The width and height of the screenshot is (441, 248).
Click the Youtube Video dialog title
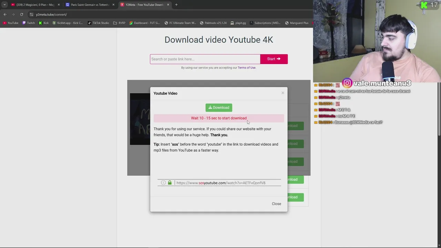click(x=165, y=93)
